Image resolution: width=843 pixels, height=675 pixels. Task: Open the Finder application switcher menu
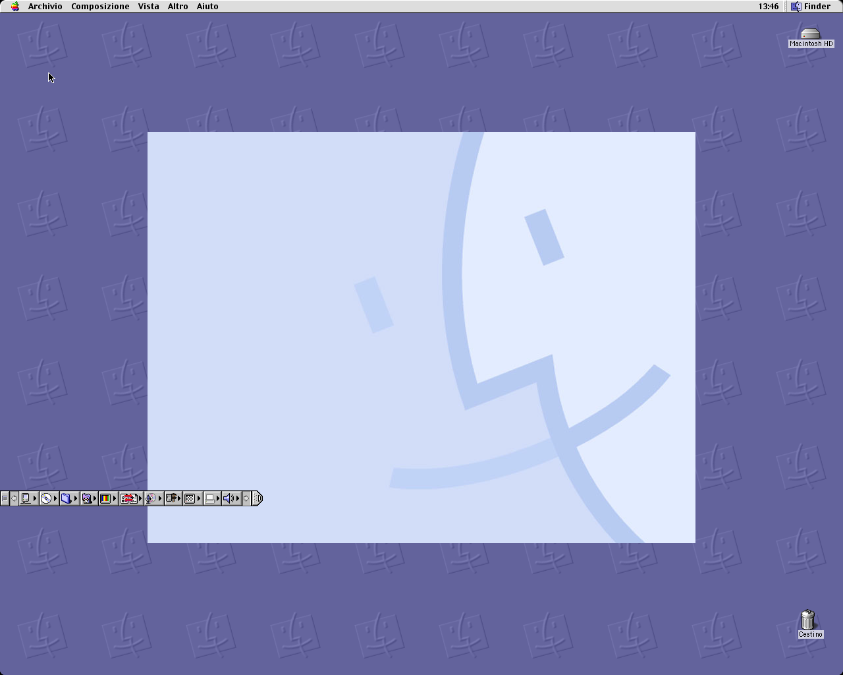coord(811,7)
